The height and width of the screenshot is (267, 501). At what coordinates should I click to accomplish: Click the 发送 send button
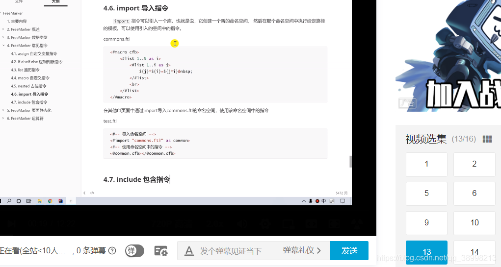[349, 251]
